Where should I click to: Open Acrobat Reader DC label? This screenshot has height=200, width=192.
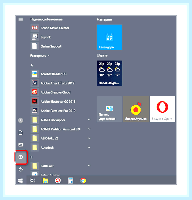click(x=54, y=74)
